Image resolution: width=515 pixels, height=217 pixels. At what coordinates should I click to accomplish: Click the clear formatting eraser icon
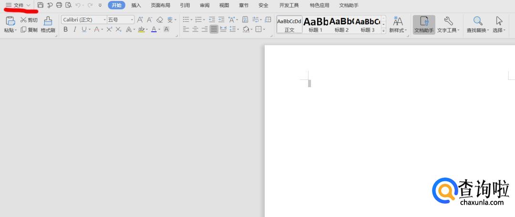point(160,20)
